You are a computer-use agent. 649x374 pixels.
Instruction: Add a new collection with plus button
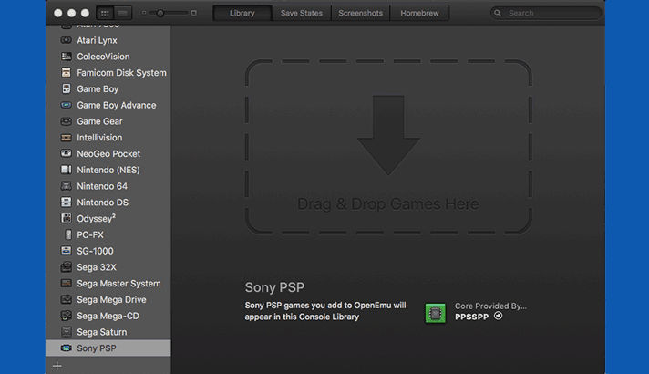coord(57,366)
